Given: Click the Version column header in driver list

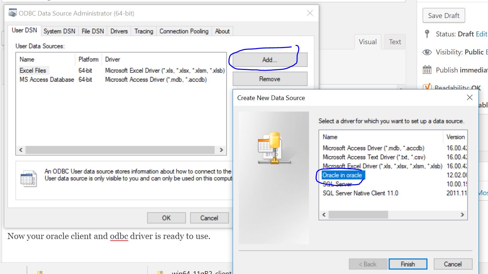Looking at the screenshot, I should click(455, 137).
